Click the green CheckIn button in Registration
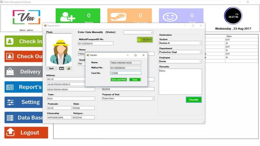The image size is (260, 146). pos(193,100)
